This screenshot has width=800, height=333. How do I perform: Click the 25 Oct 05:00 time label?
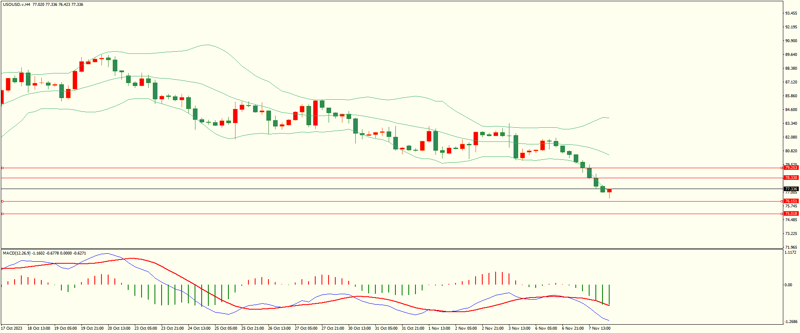226,328
